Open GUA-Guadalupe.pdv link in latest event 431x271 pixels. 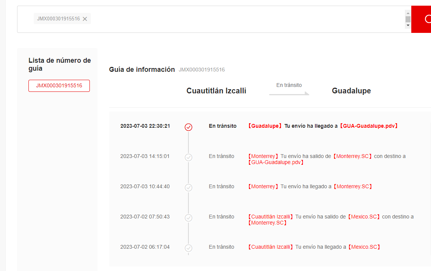pos(369,126)
